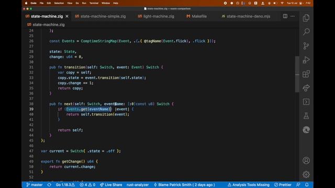Open the Live Share view icon
Screen dimensions: 335x188
(x=306, y=88)
